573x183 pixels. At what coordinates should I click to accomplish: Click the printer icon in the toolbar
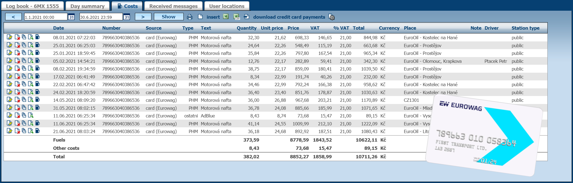[190, 17]
